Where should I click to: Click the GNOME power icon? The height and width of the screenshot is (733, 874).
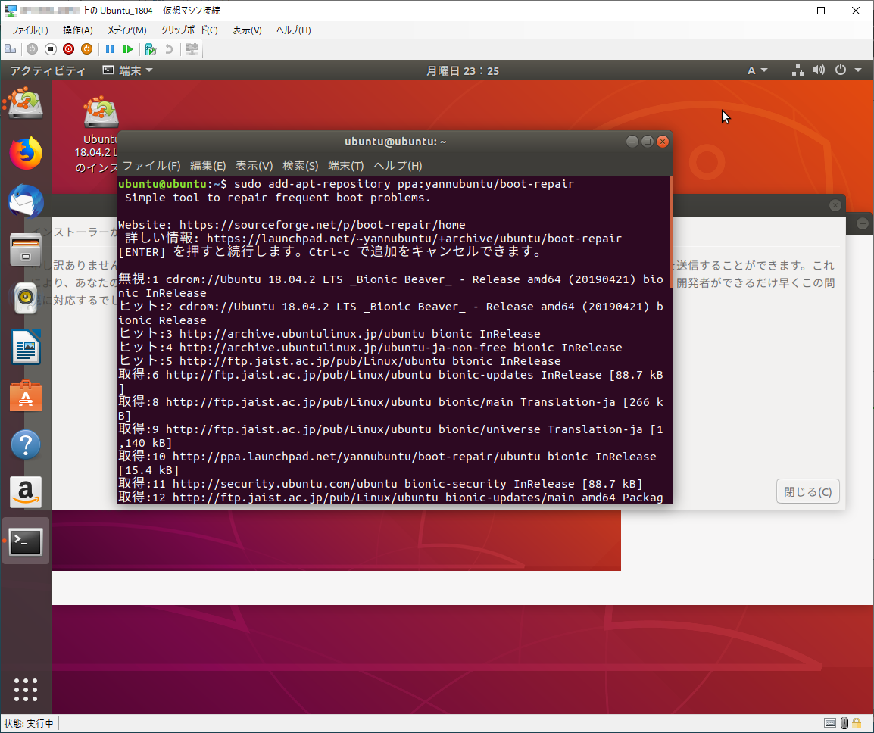pos(841,70)
